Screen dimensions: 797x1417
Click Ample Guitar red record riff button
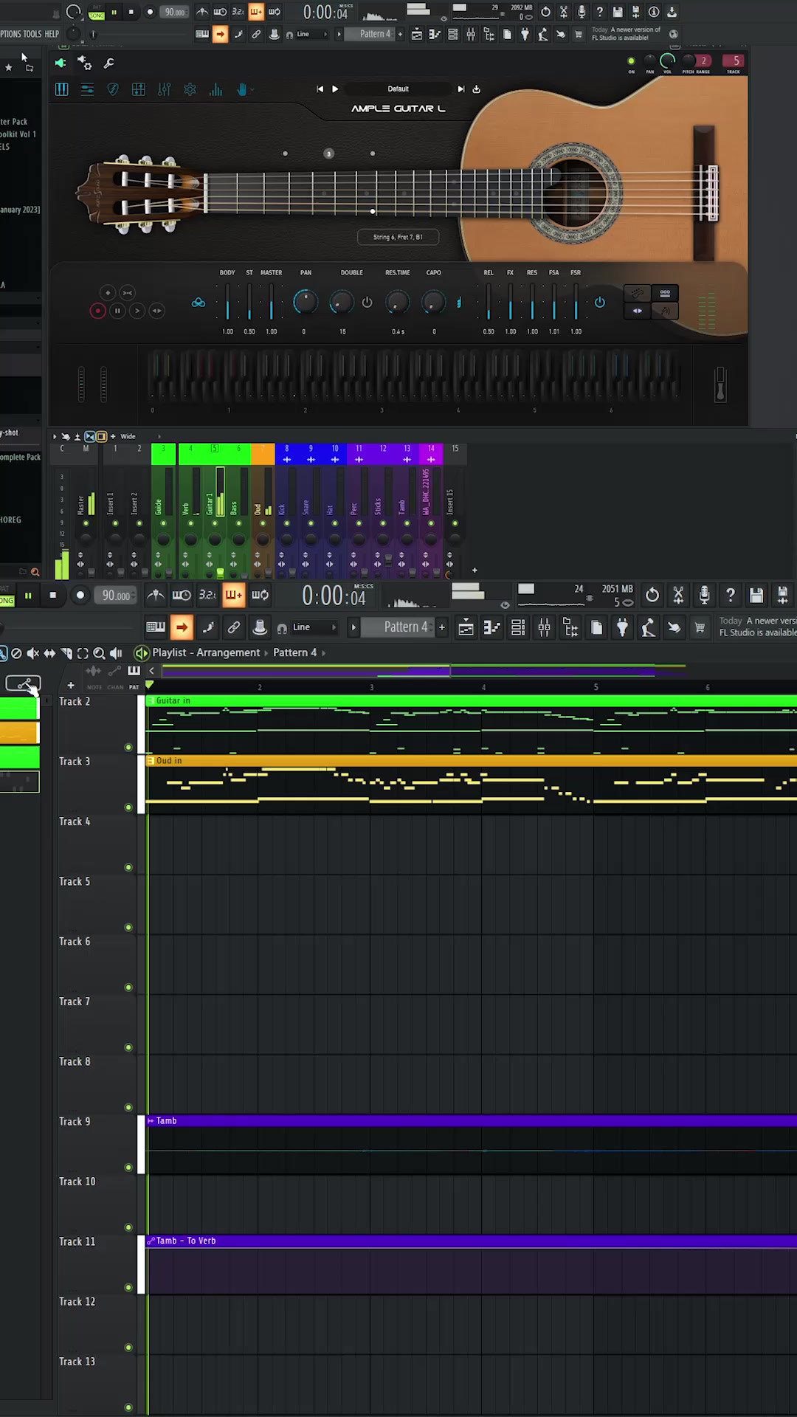[97, 311]
